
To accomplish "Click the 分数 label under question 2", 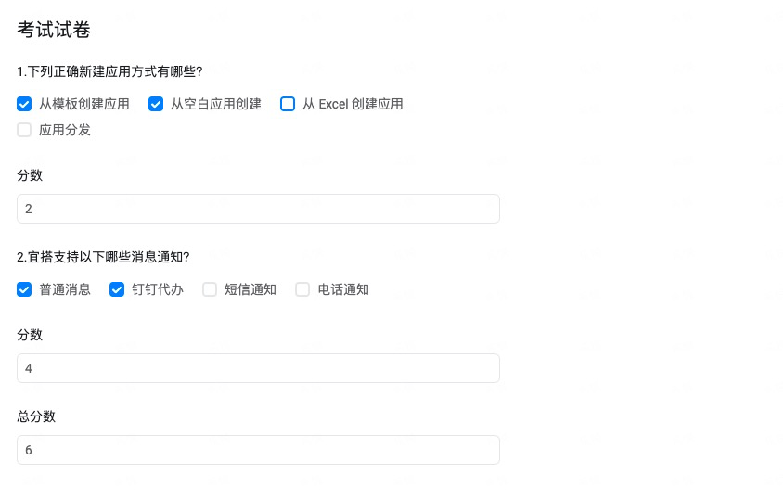I will pyautogui.click(x=30, y=335).
